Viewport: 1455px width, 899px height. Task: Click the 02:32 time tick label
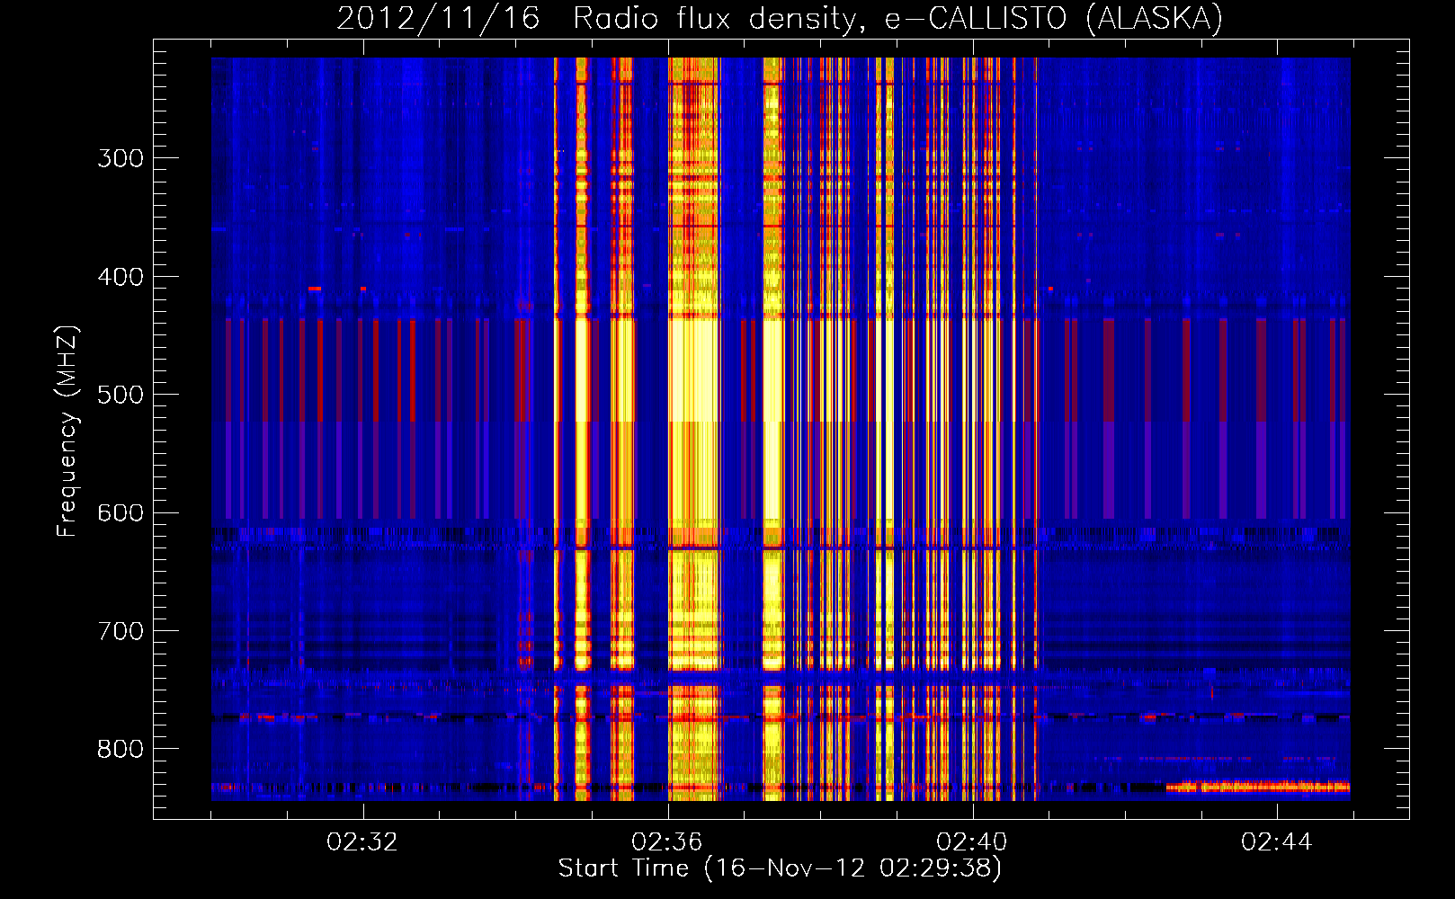[x=362, y=842]
